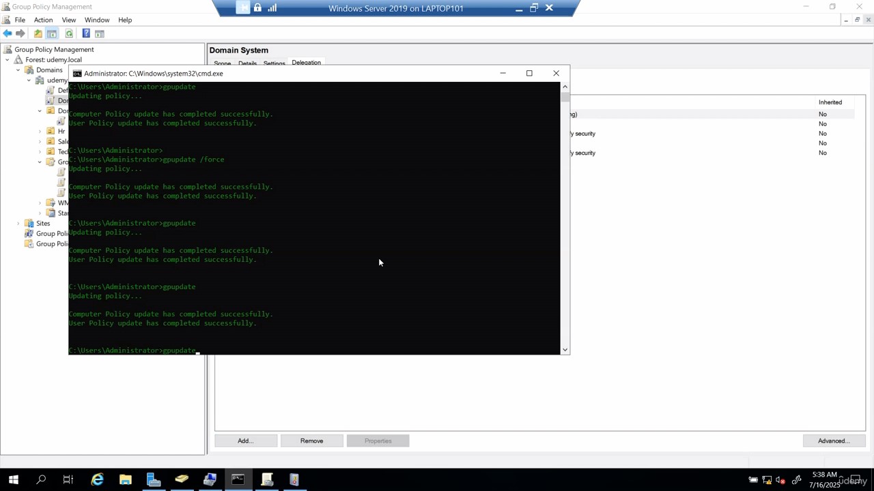
Task: Expand the Sales OU arrow
Action: [40, 142]
